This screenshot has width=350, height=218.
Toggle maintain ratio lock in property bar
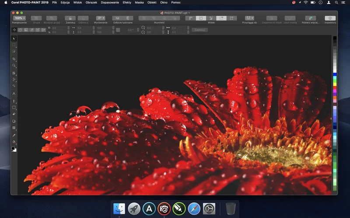(118, 30)
